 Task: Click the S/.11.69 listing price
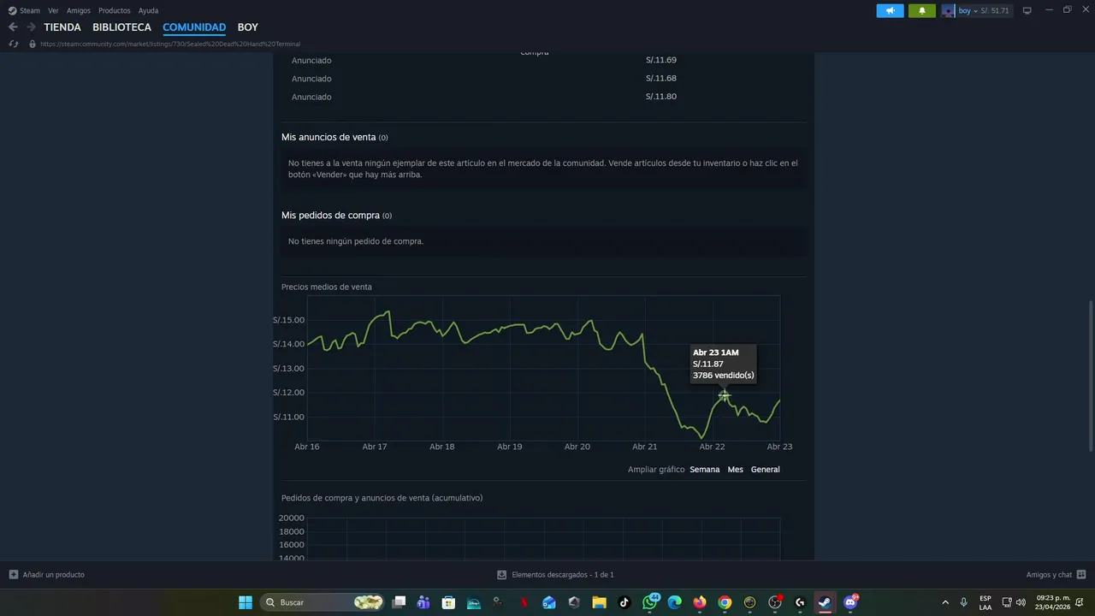click(x=661, y=60)
